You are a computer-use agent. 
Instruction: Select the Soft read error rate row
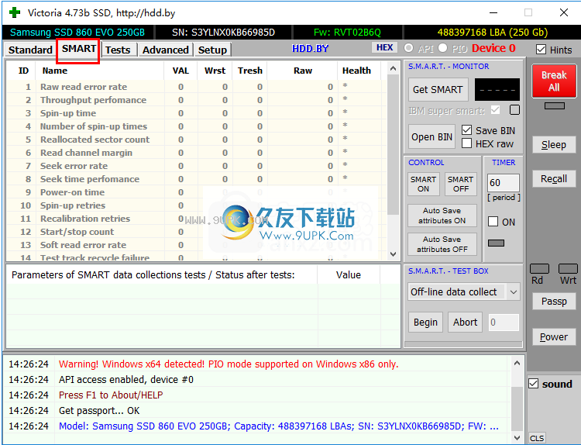197,245
